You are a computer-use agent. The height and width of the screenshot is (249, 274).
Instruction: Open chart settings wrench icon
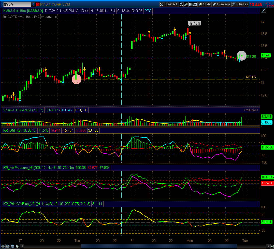coord(186,4)
